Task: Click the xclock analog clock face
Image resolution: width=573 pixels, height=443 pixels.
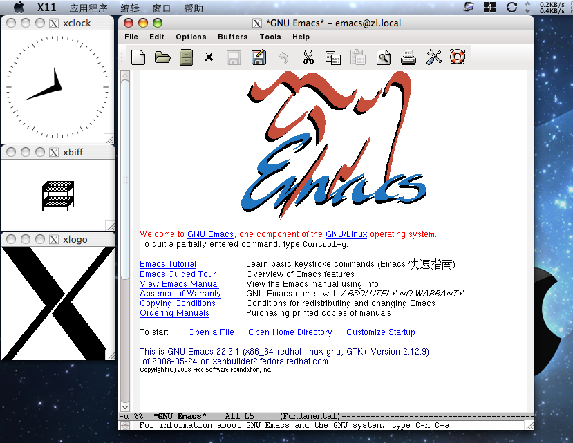Action: click(57, 87)
